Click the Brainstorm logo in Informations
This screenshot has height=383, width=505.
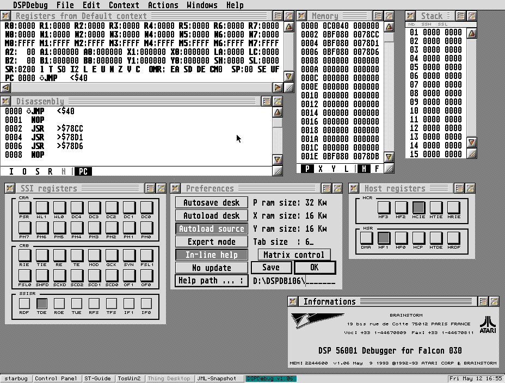click(317, 320)
